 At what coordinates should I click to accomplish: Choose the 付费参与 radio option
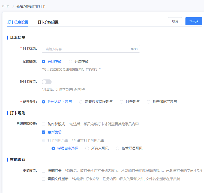[x=122, y=102]
